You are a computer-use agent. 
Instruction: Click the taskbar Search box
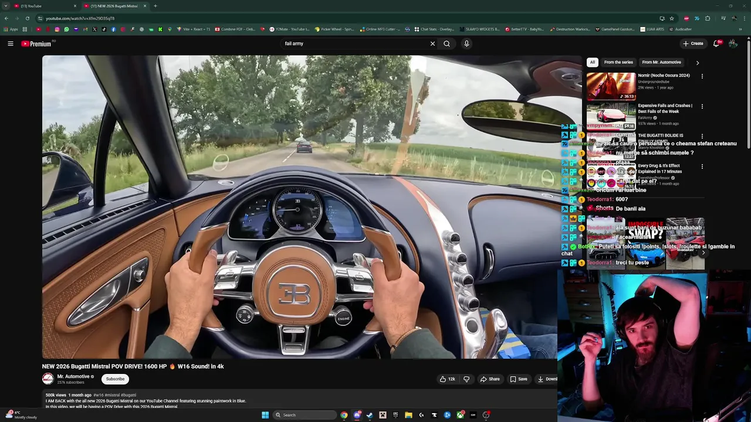click(305, 415)
